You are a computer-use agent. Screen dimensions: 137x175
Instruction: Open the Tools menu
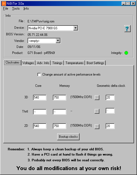[16, 8]
